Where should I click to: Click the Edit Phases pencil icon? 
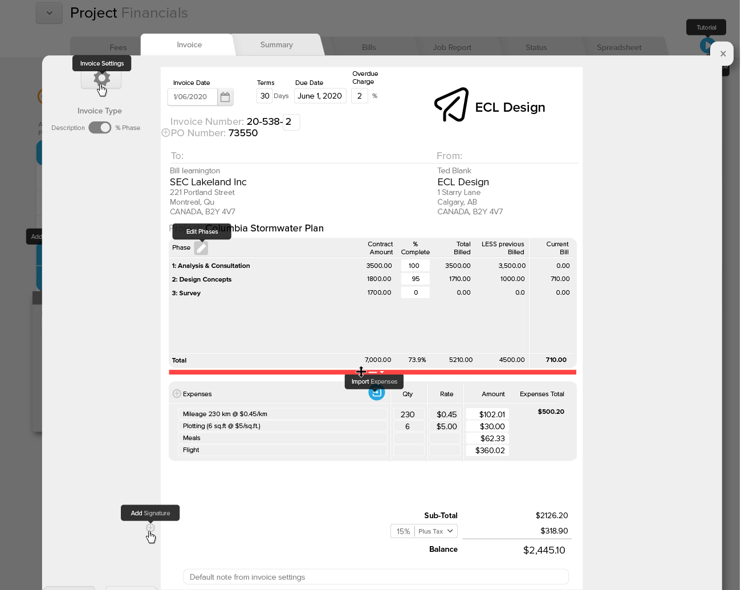[201, 247]
